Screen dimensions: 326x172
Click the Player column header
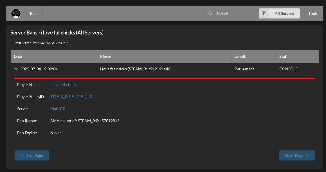pos(106,56)
